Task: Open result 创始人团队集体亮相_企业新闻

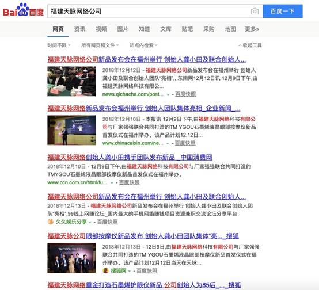Action: tap(144, 108)
